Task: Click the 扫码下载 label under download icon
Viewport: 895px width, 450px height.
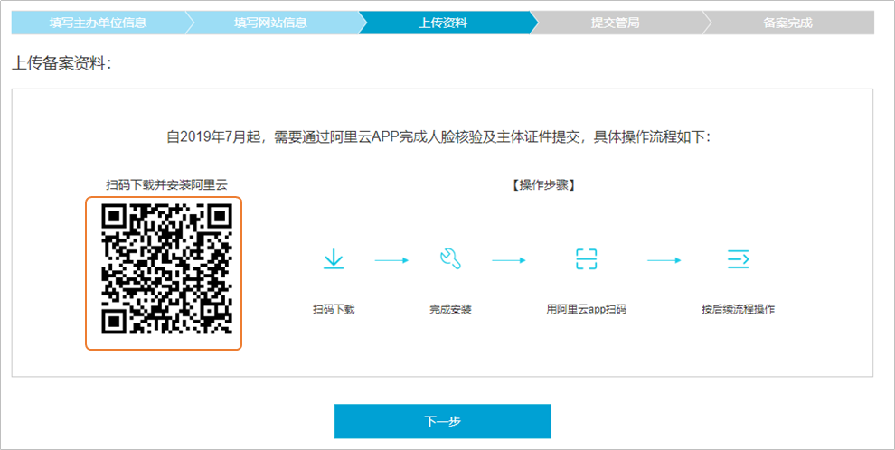Action: [x=334, y=309]
